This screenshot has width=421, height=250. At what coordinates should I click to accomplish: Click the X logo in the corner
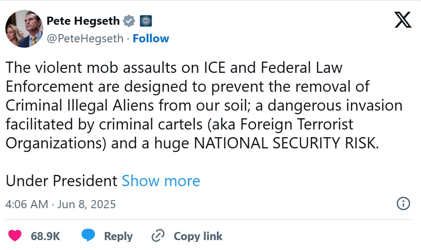point(403,20)
